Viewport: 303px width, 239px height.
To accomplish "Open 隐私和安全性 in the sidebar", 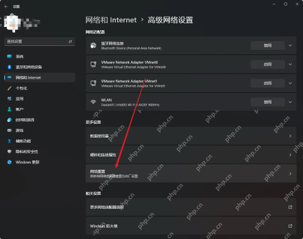I will (40, 152).
